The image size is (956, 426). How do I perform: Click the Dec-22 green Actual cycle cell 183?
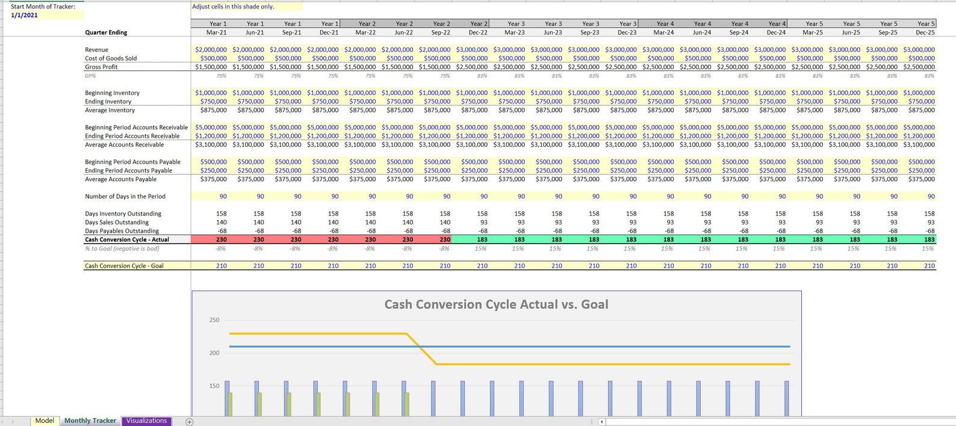point(471,239)
